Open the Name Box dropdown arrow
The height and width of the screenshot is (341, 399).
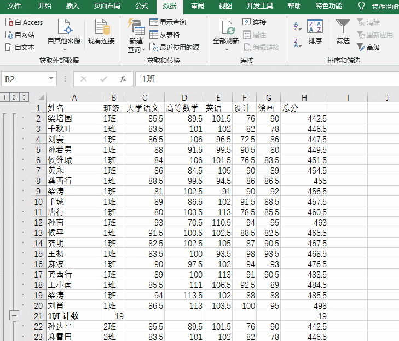coord(51,79)
